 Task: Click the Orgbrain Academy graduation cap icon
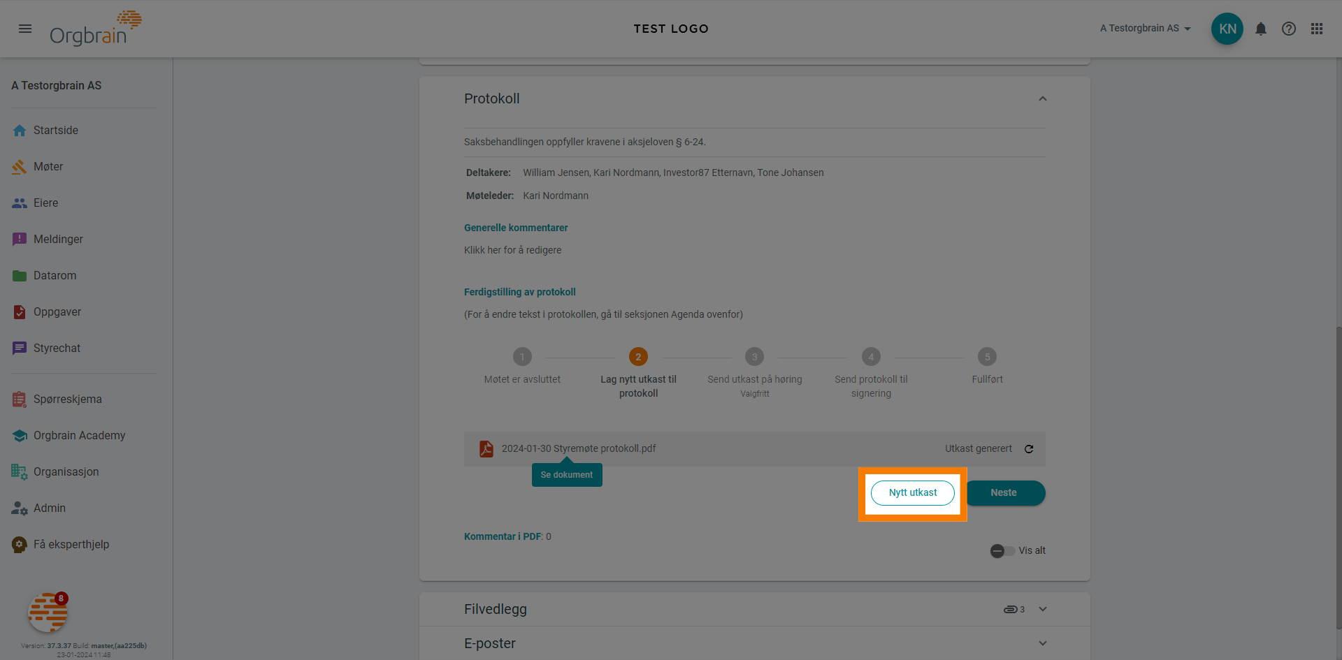pyautogui.click(x=20, y=436)
